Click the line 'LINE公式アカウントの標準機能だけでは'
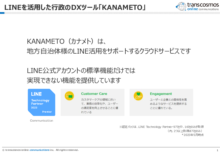Screen dimensions: 220x152 click(x=81, y=70)
